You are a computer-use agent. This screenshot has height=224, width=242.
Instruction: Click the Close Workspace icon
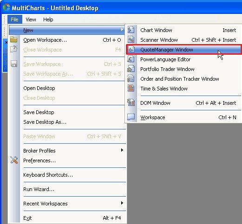pyautogui.click(x=13, y=49)
